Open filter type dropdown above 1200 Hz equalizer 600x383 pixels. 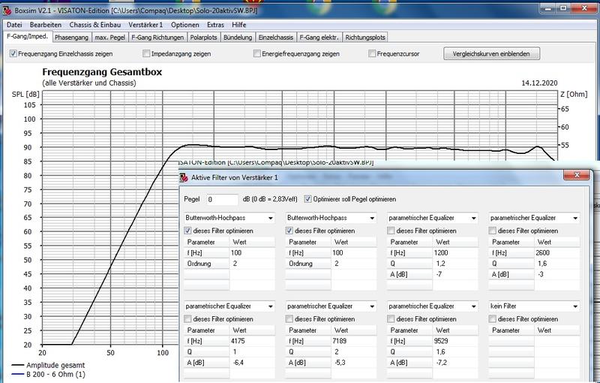473,218
